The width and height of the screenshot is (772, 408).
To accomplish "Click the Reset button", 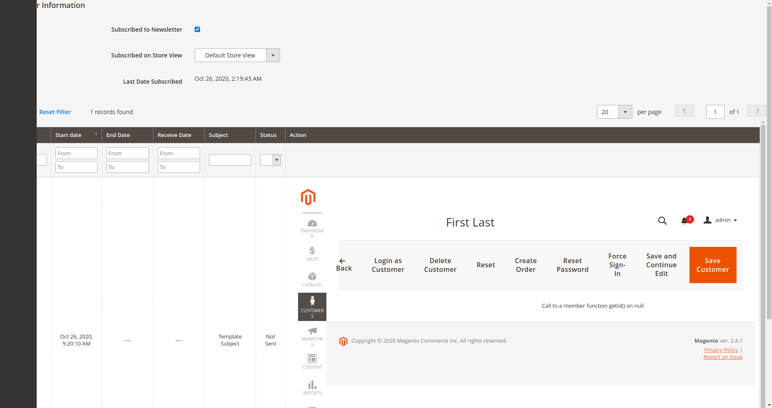I will (486, 265).
